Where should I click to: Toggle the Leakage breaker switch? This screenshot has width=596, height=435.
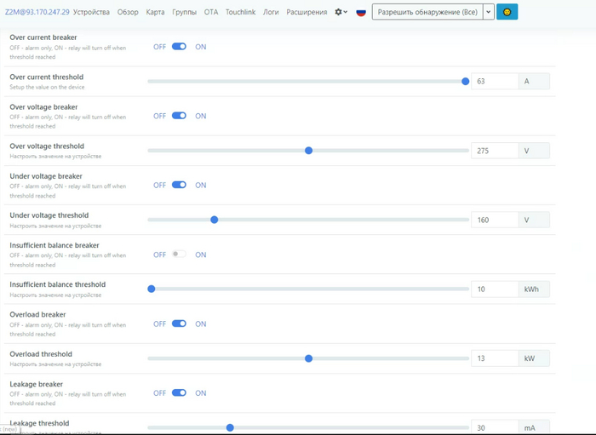179,393
